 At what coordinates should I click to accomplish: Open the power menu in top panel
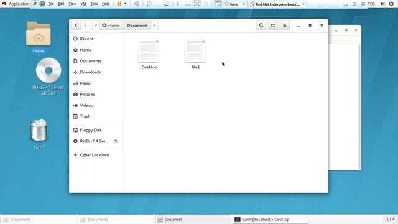(391, 4)
